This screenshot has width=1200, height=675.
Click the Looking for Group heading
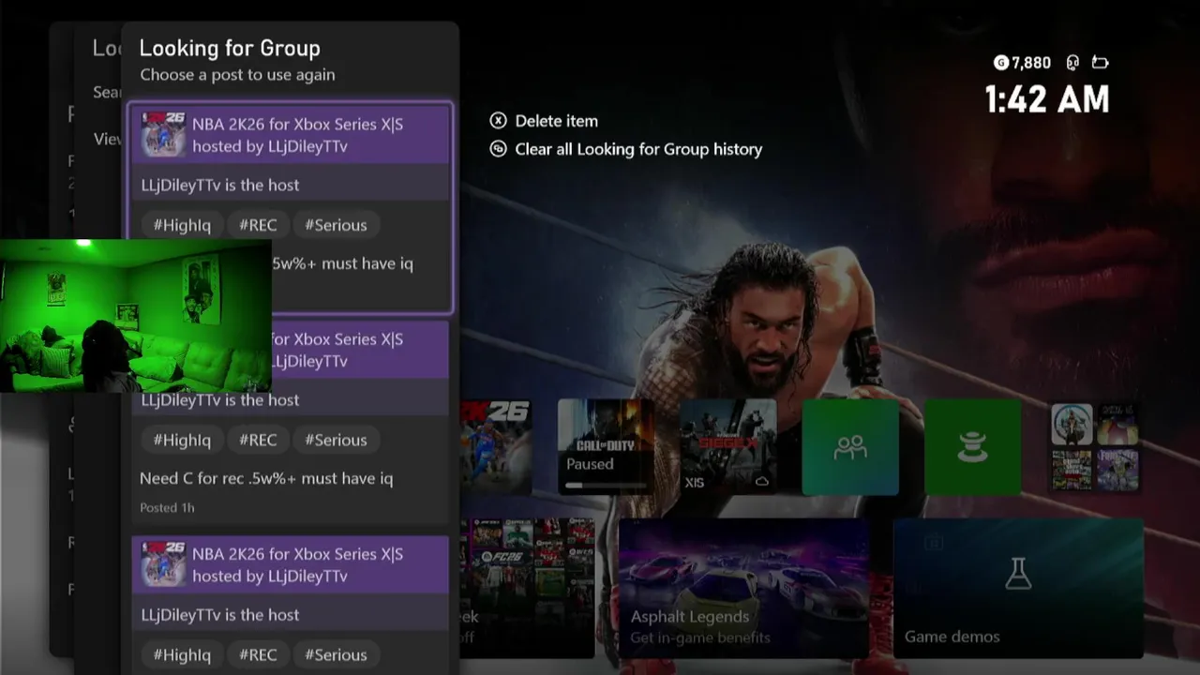click(x=230, y=48)
